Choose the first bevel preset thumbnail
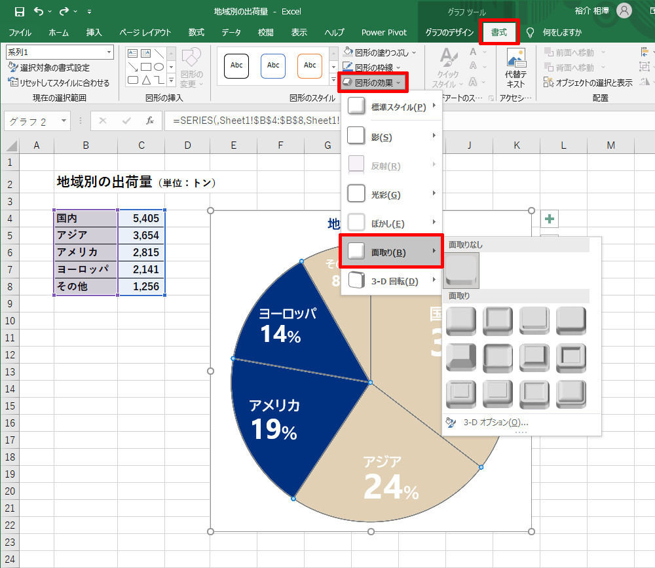Viewport: 655px width, 568px height. (x=460, y=321)
